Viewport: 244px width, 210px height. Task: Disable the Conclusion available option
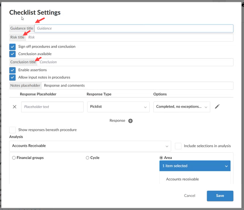(x=12, y=54)
